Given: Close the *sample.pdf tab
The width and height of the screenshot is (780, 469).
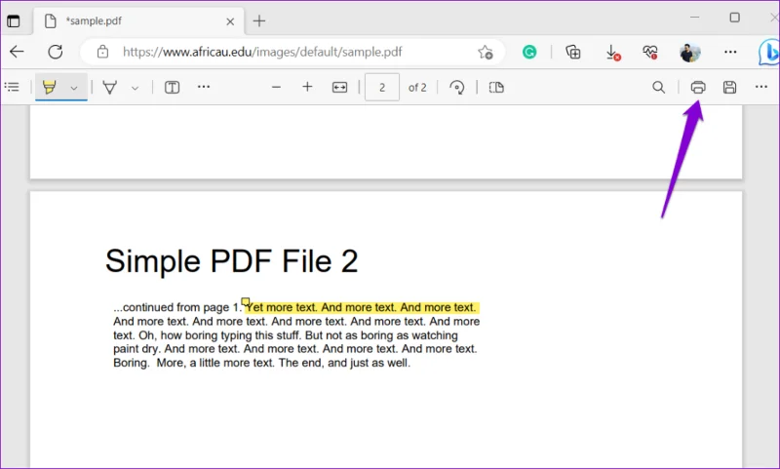Looking at the screenshot, I should pyautogui.click(x=230, y=21).
